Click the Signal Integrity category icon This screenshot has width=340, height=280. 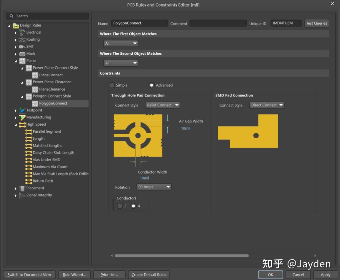coord(22,195)
